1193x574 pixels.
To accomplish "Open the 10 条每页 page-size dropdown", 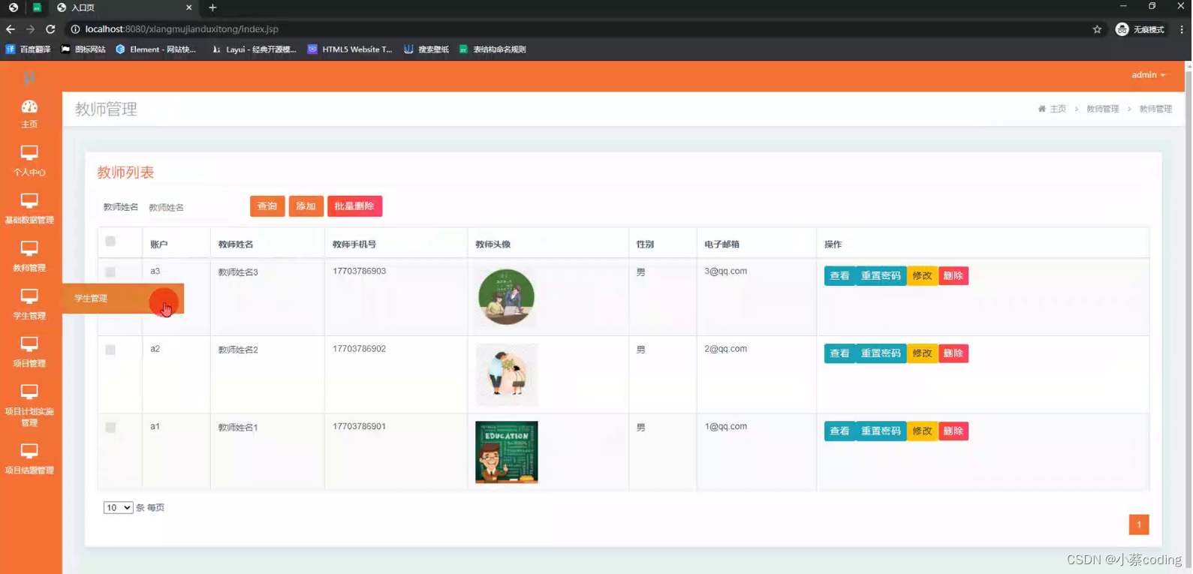I will [x=118, y=508].
